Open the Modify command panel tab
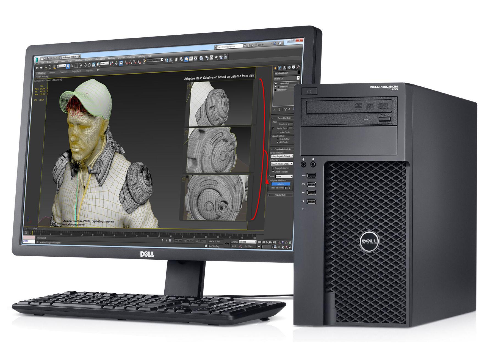Screen dimensions: 490x343 point(280,68)
